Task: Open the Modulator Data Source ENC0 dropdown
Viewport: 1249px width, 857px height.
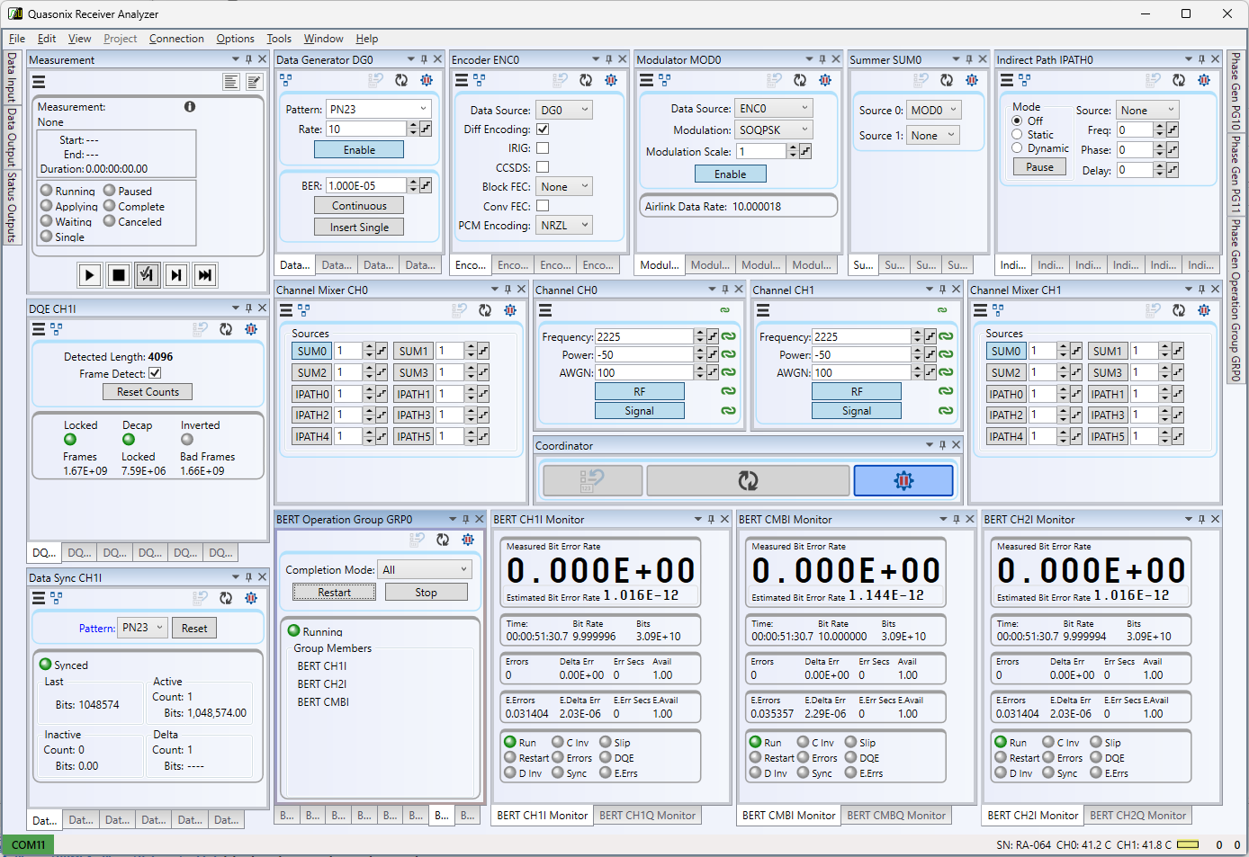Action: pyautogui.click(x=774, y=108)
